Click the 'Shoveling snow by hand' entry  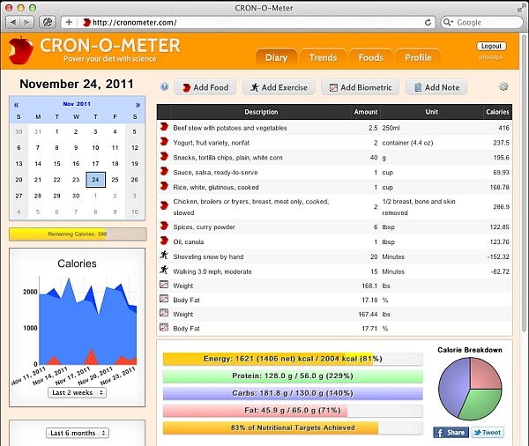click(208, 256)
